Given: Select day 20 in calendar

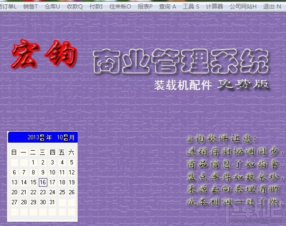Looking at the screenshot, I should coord(14,192).
